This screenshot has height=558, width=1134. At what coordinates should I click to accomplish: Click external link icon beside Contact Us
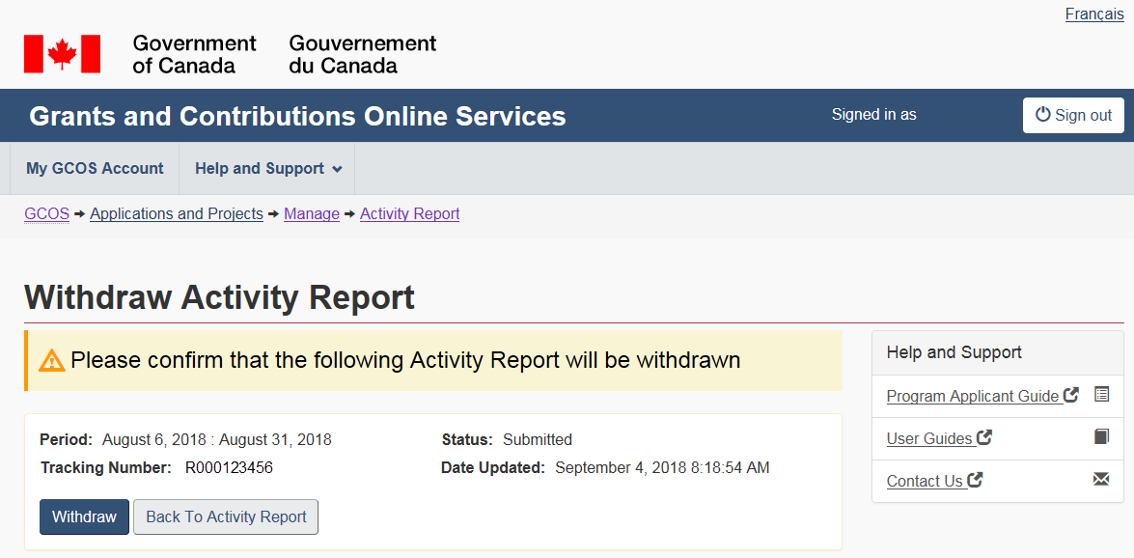click(x=975, y=480)
